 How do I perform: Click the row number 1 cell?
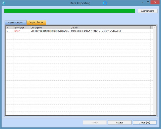[x=8, y=31]
